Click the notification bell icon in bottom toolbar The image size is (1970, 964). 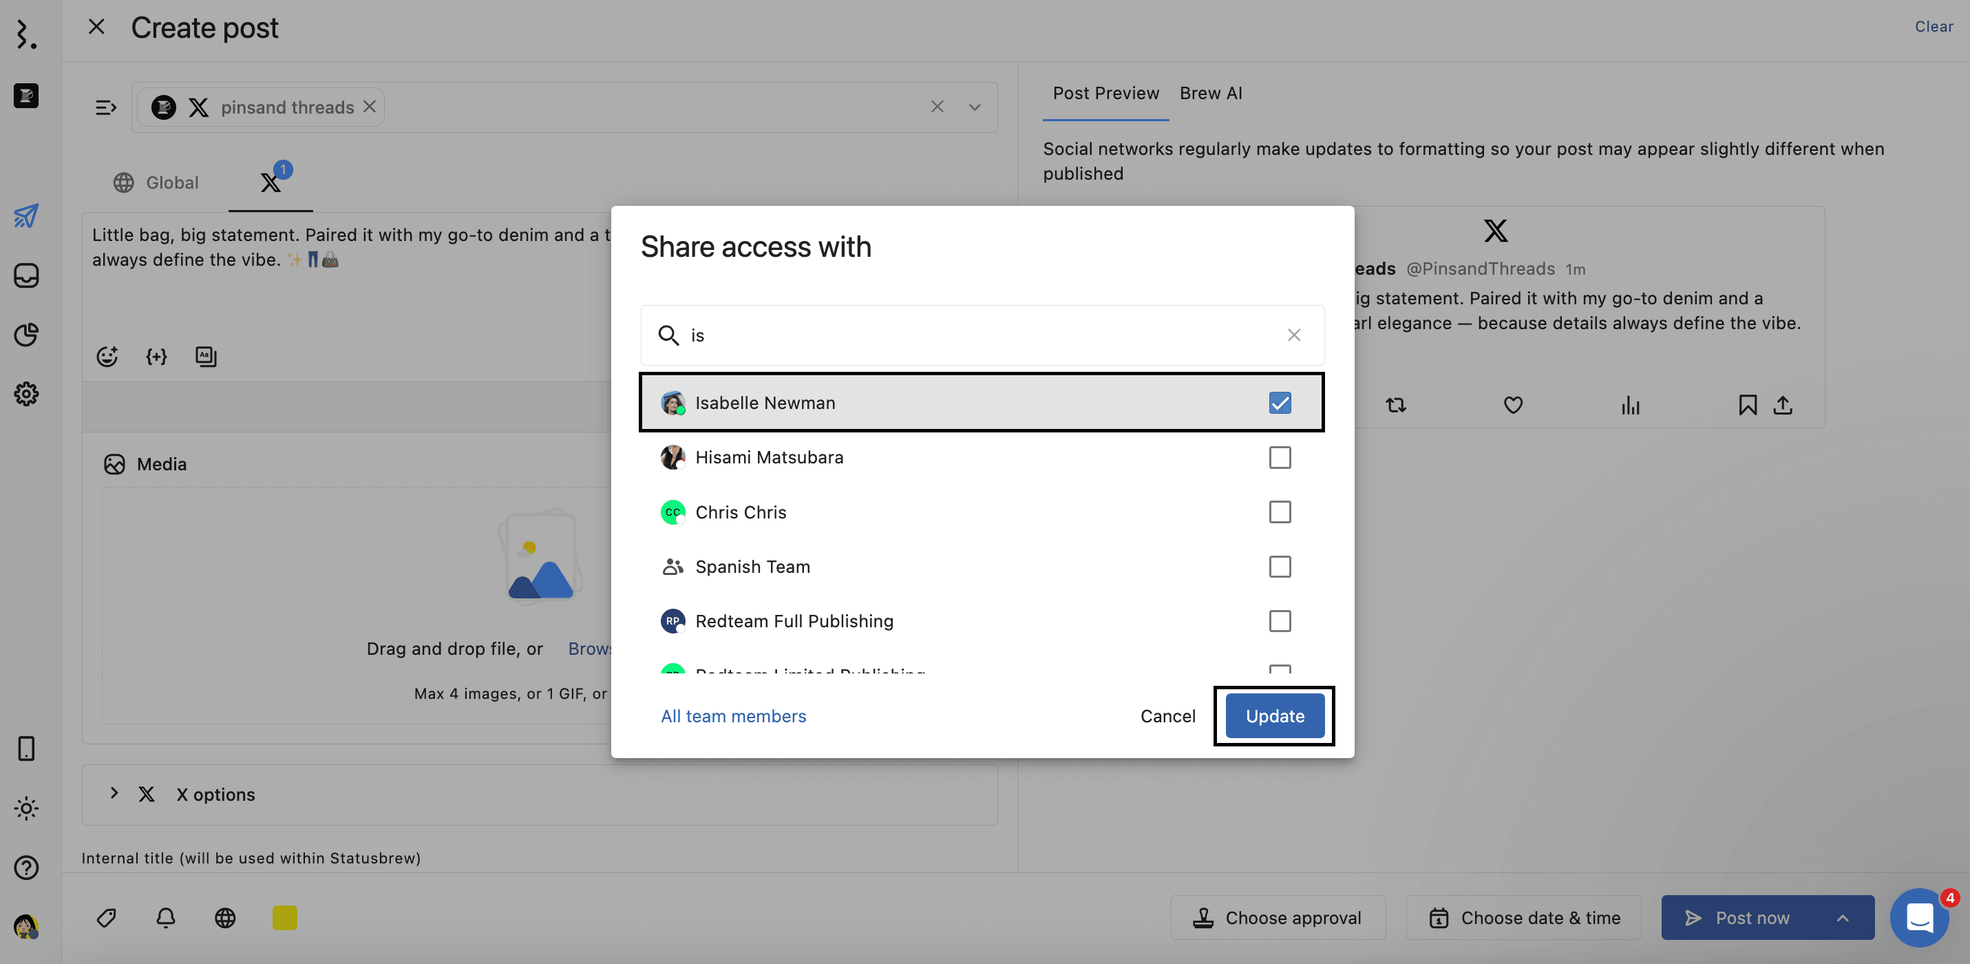(166, 917)
